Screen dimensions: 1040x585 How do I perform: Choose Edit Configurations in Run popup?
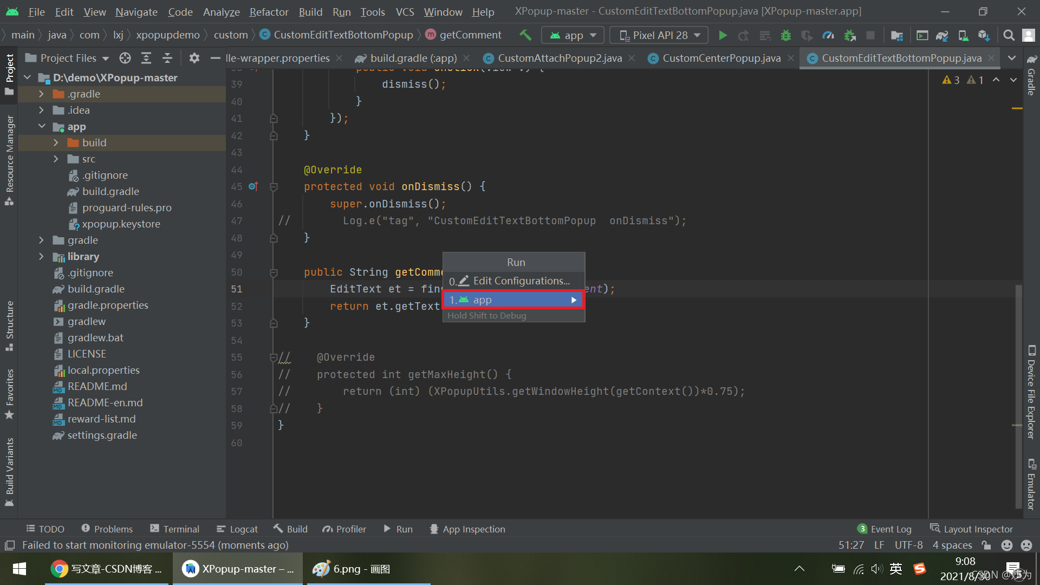click(x=513, y=281)
